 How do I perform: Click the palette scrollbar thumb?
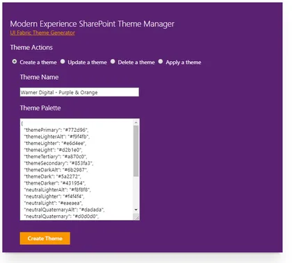[x=136, y=151]
